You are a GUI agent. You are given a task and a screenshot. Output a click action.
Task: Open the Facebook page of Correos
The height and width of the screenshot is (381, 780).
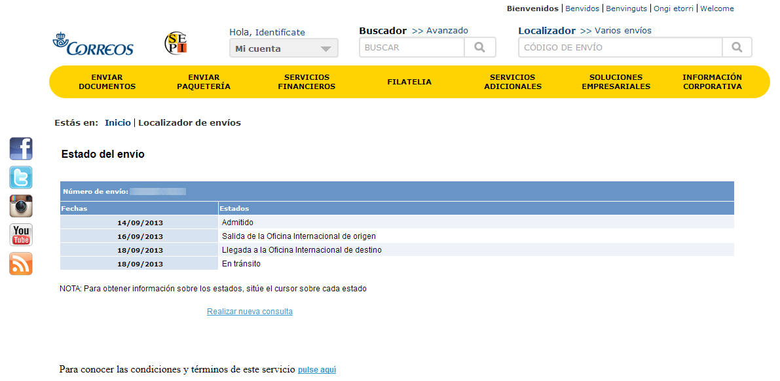[x=20, y=149]
